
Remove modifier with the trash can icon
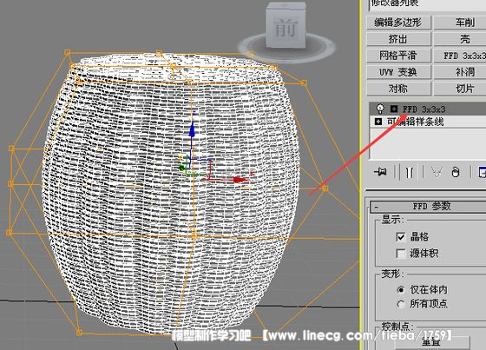pos(456,172)
